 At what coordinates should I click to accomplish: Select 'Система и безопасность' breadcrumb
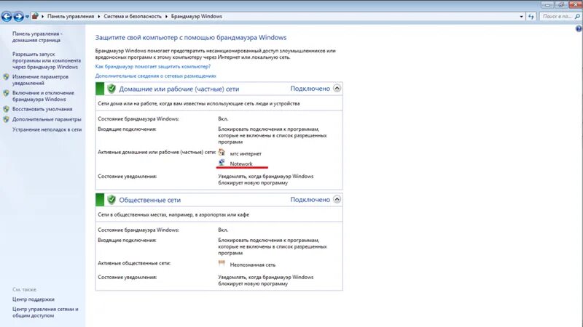coord(133,16)
